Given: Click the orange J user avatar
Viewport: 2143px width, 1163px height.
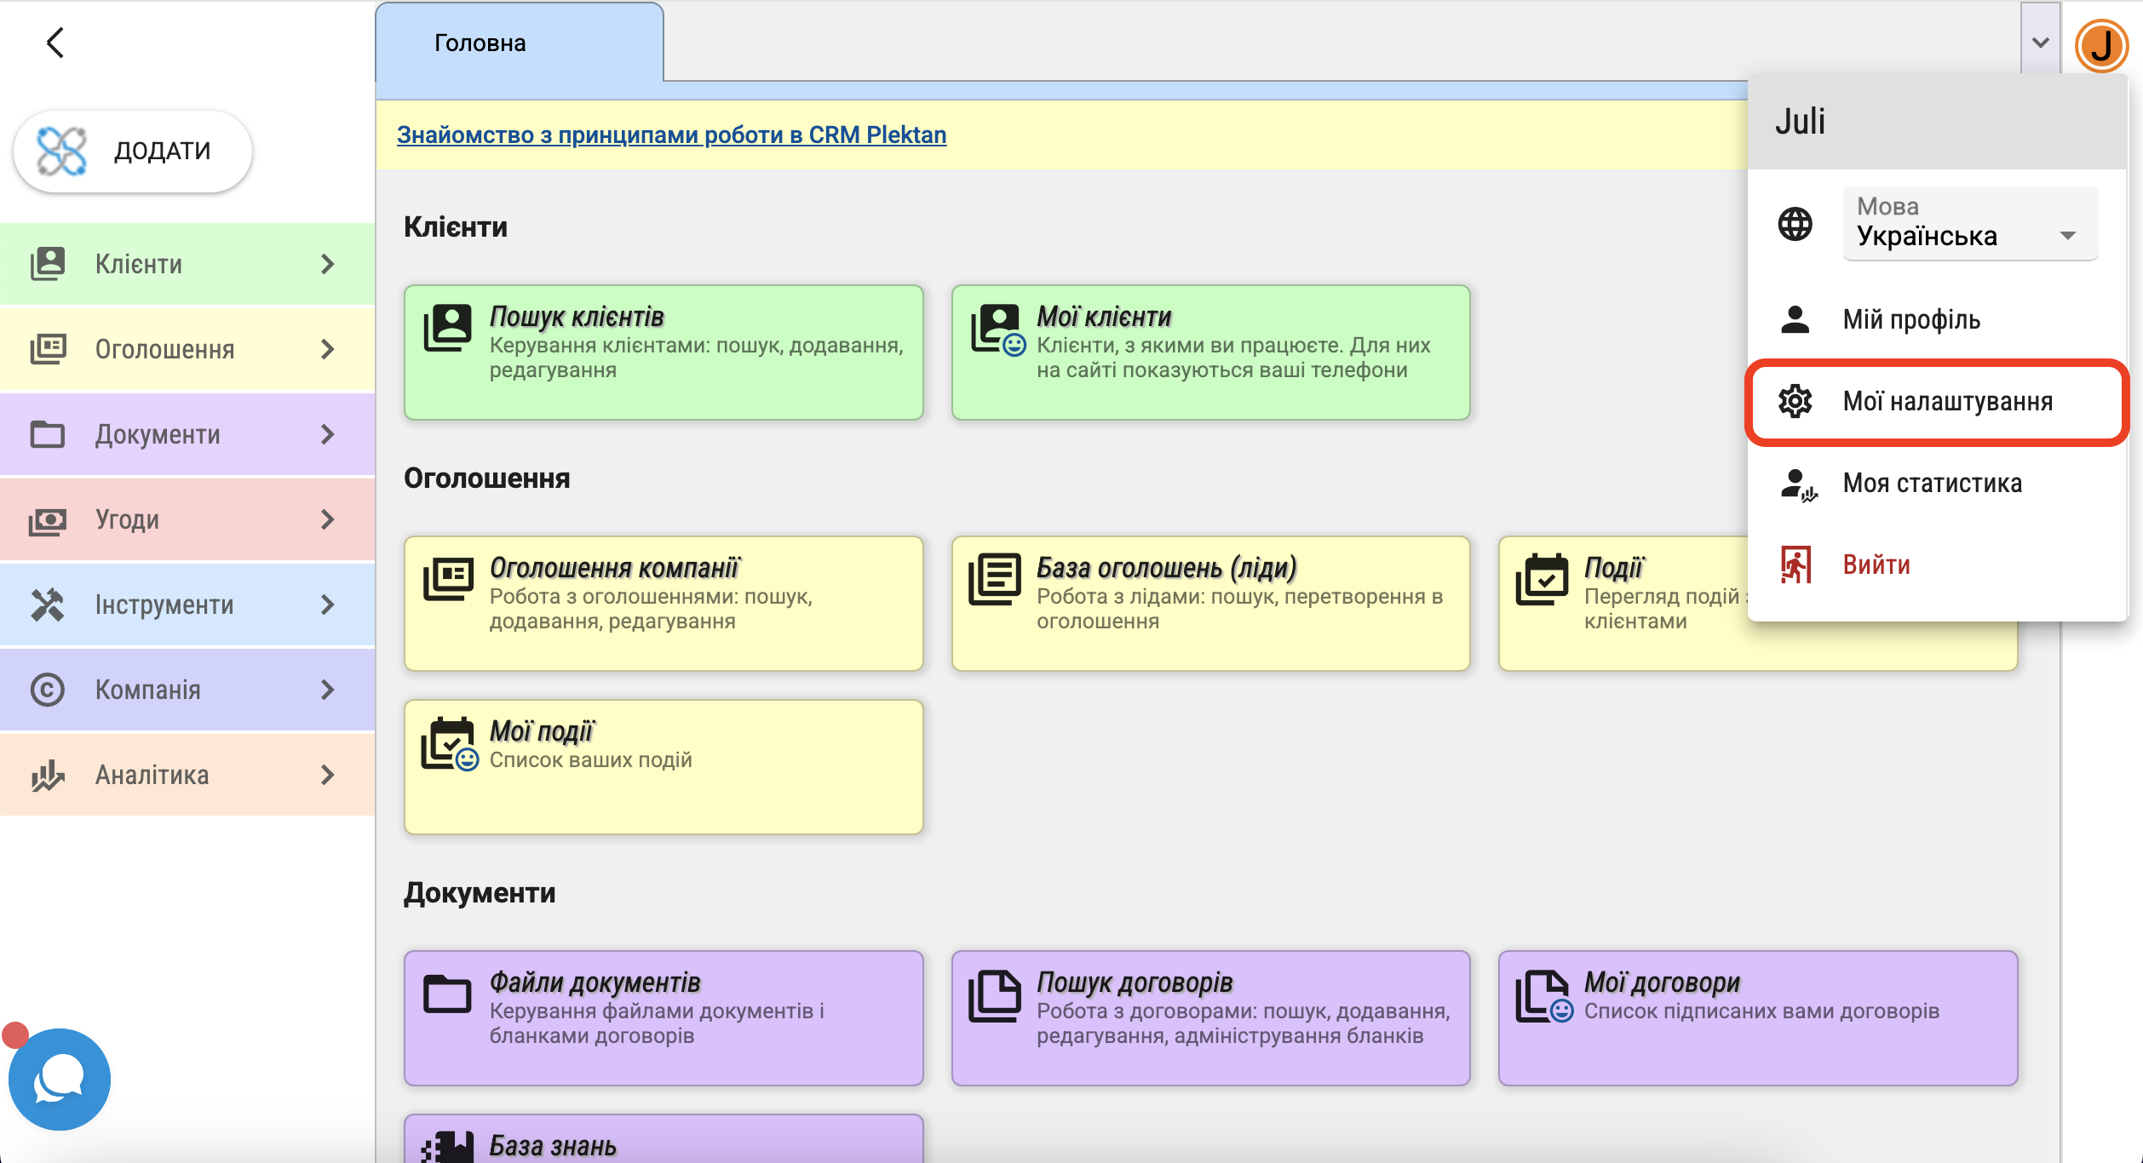Looking at the screenshot, I should 2101,45.
